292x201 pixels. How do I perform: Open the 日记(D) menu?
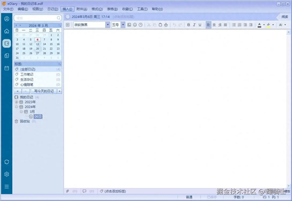tap(53, 9)
